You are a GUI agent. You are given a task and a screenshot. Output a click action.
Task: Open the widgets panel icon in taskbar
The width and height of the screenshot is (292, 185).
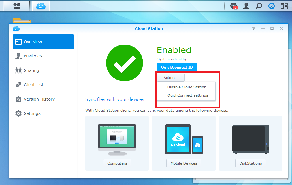pyautogui.click(x=284, y=6)
